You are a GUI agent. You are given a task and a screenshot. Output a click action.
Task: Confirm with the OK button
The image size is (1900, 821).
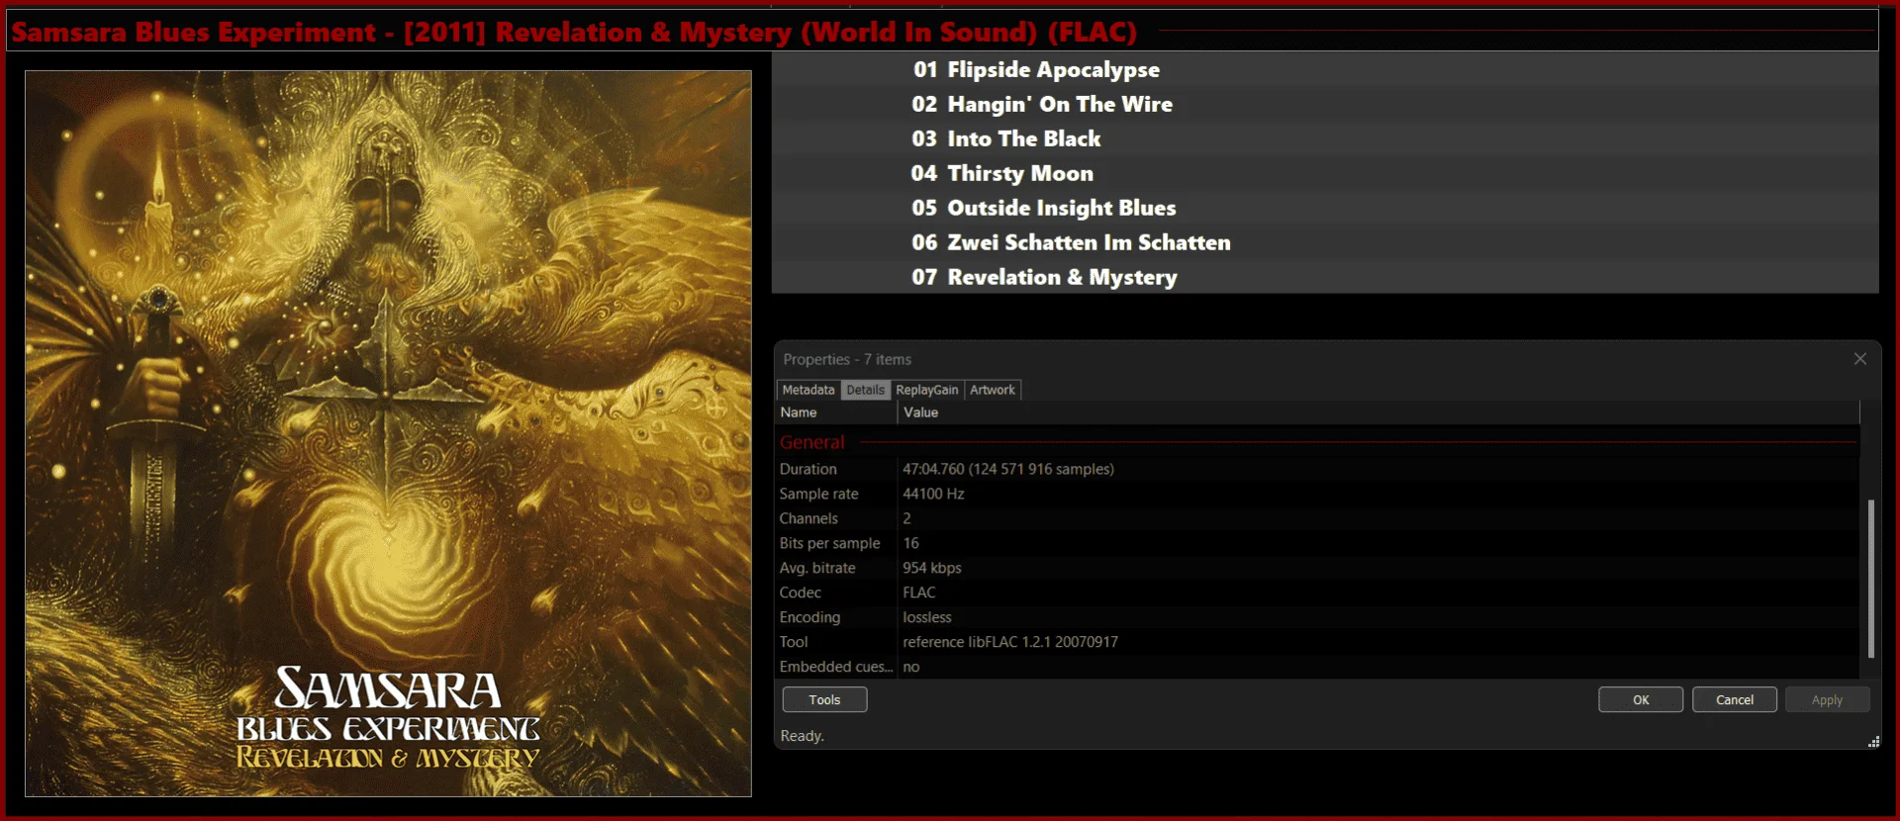point(1641,699)
